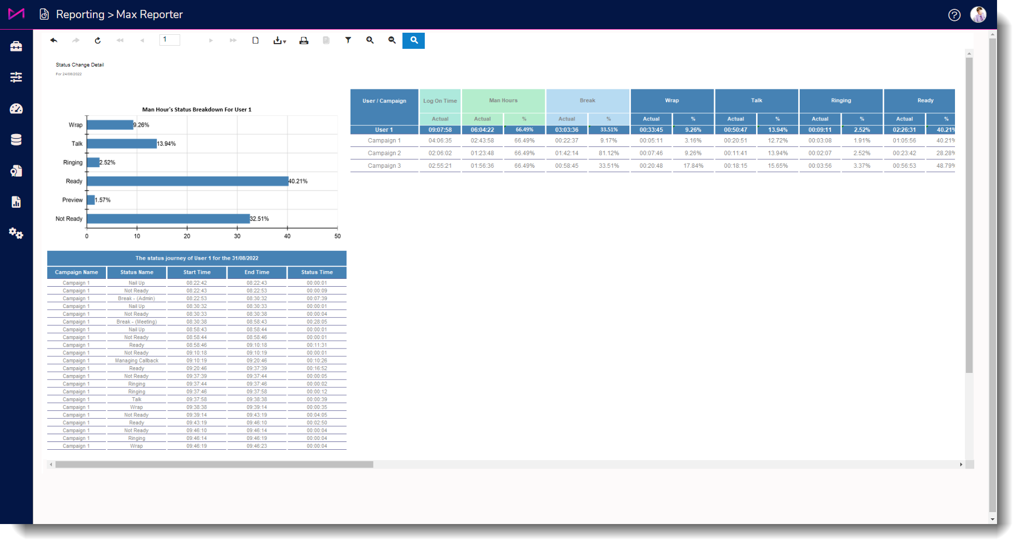Zoom out of the report

(x=392, y=41)
